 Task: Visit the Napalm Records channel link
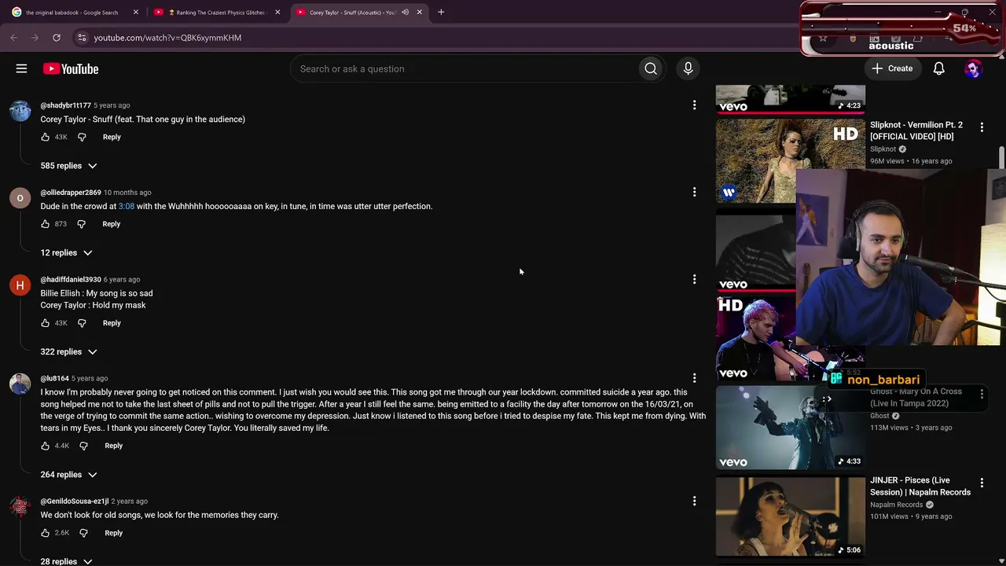tap(897, 505)
